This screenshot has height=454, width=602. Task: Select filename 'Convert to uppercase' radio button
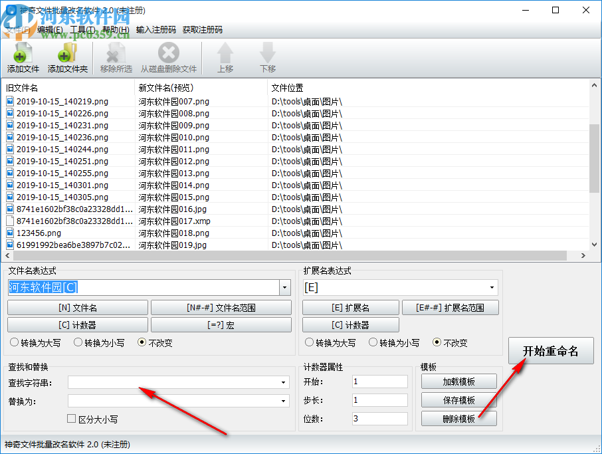[14, 342]
